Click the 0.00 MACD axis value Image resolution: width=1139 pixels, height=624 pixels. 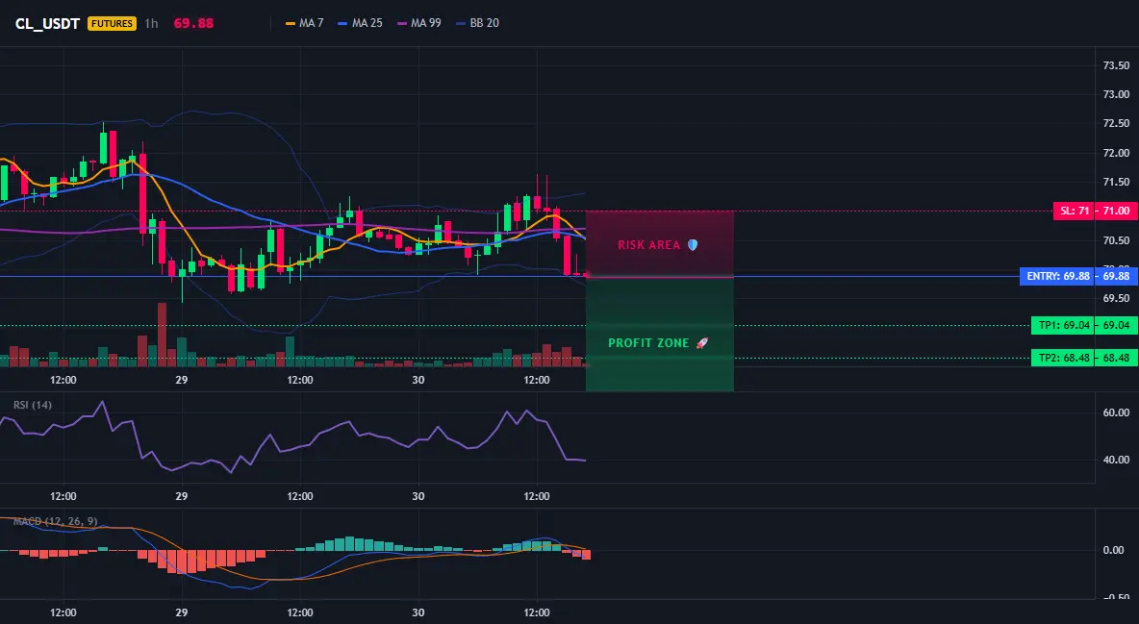1114,550
